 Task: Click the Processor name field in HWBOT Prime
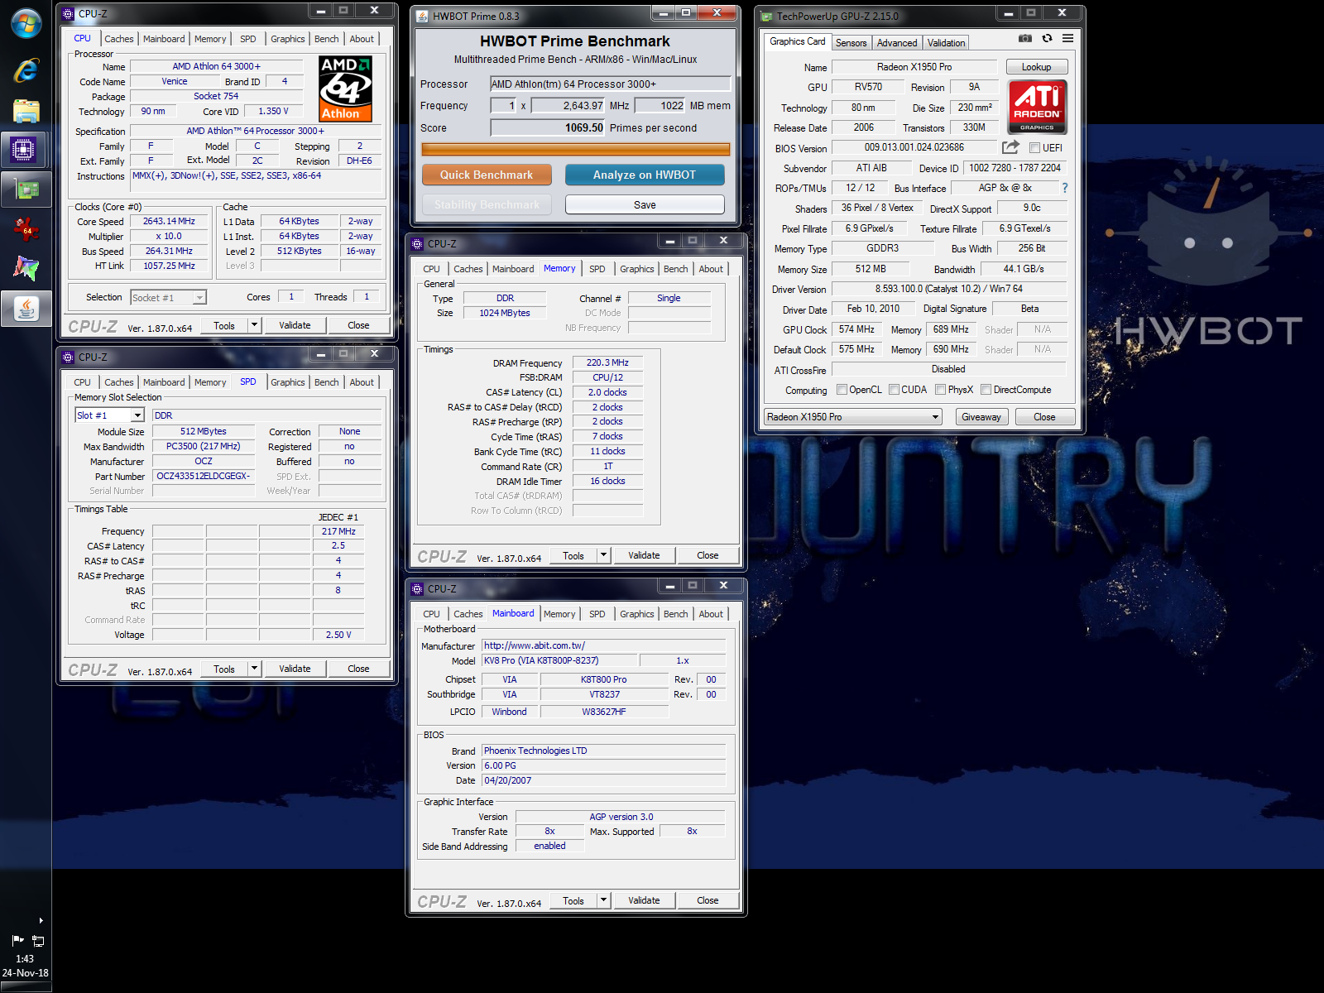click(x=610, y=84)
